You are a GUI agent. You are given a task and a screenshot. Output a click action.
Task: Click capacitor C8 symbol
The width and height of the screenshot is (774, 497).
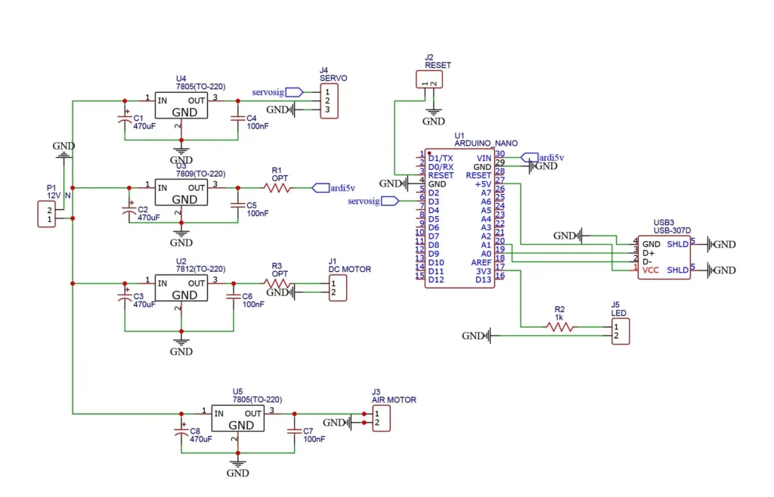pos(181,431)
